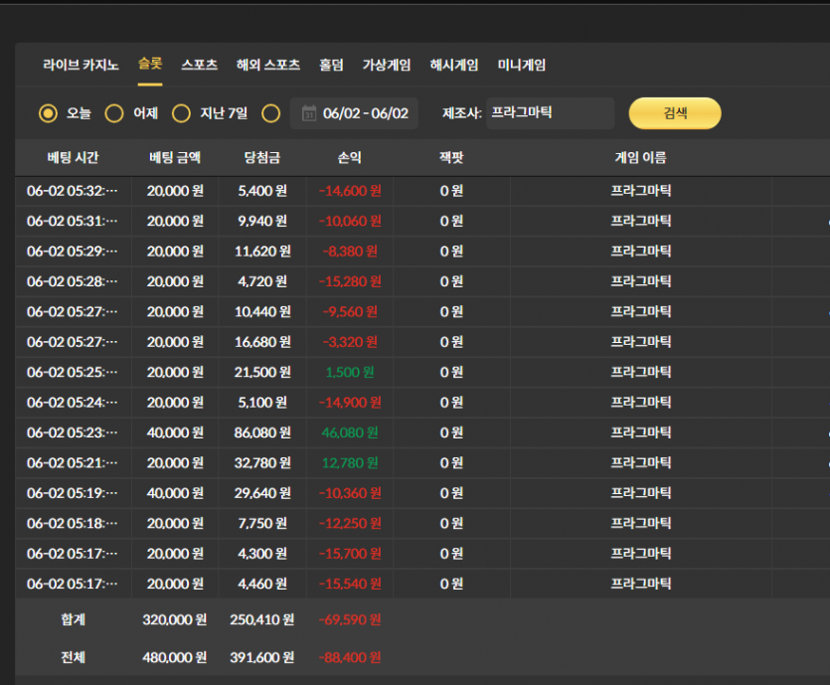Image resolution: width=830 pixels, height=685 pixels.
Task: Click the 06-02 05:32 bet time cell
Action: click(73, 191)
